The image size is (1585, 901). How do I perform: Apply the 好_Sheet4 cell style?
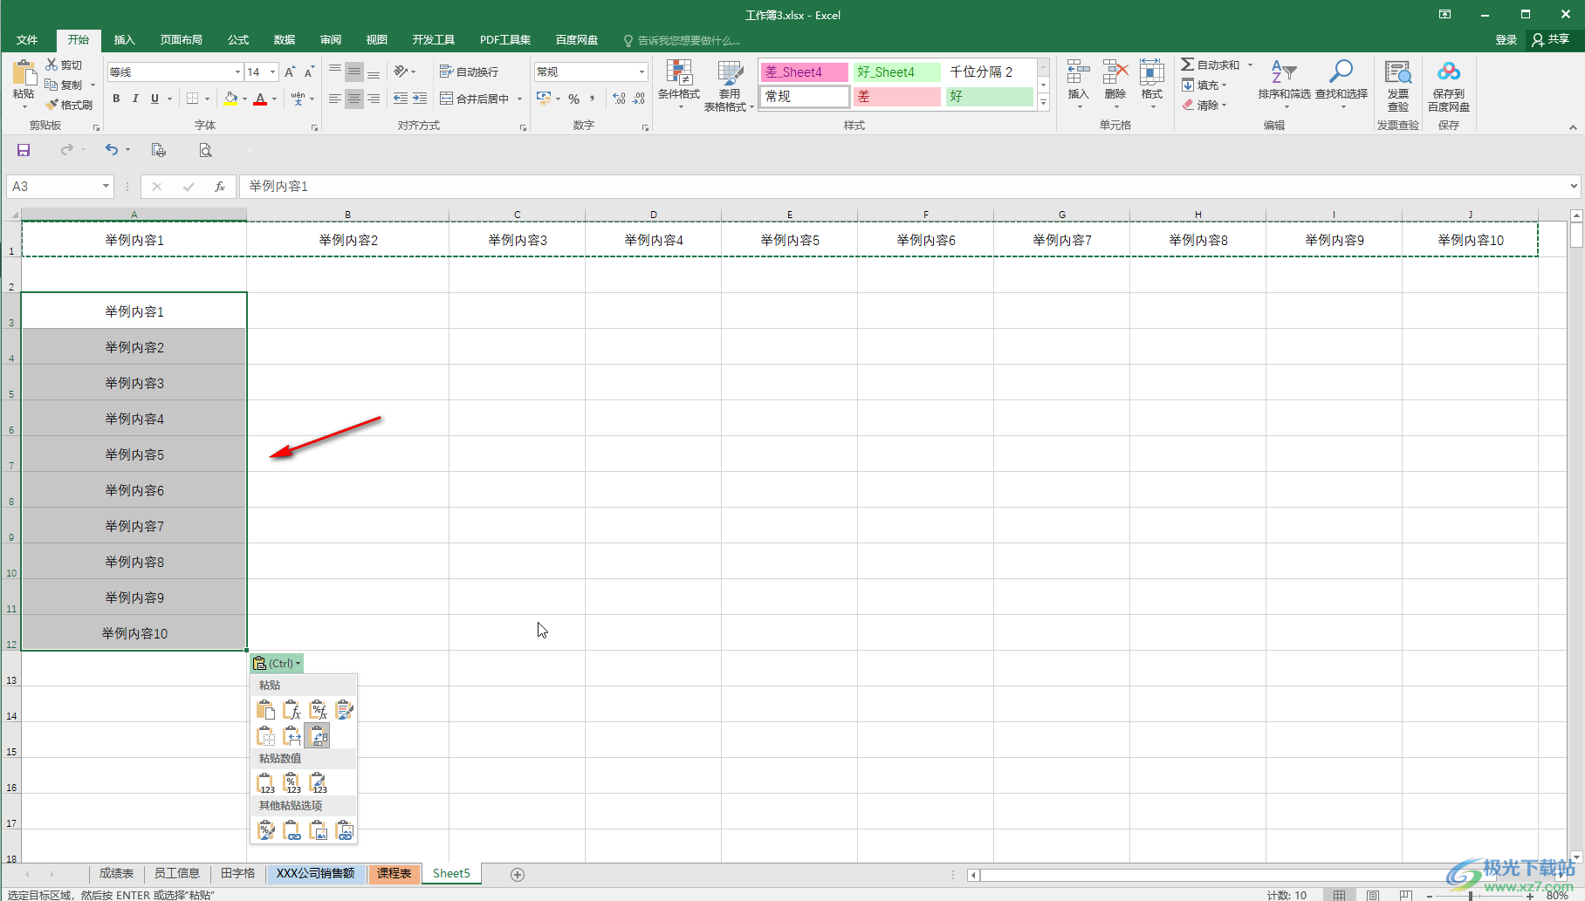tap(896, 72)
